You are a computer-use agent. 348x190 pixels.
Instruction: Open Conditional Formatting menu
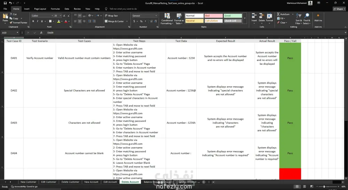click(167, 19)
